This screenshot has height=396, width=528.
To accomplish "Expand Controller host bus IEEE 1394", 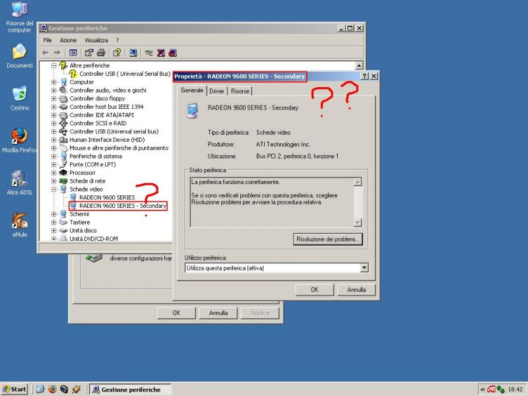I will tap(54, 107).
